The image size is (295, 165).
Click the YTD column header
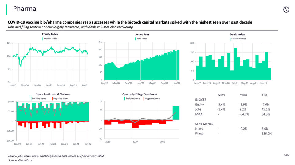pos(264,95)
